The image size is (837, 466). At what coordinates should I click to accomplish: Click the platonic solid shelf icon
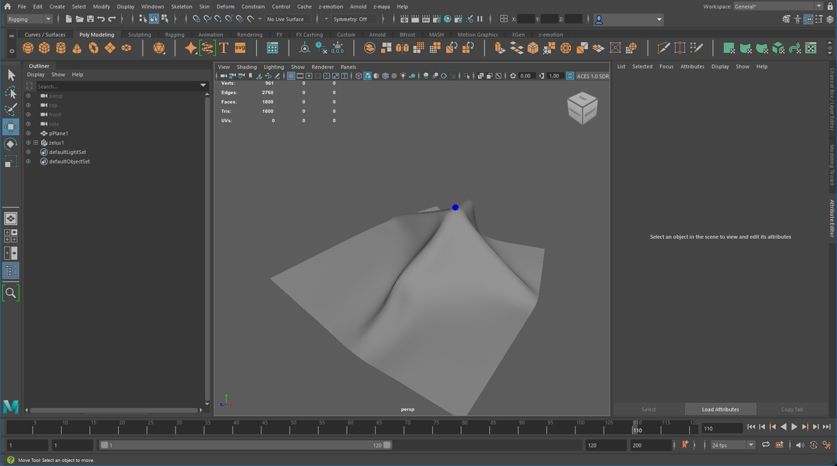coord(159,48)
